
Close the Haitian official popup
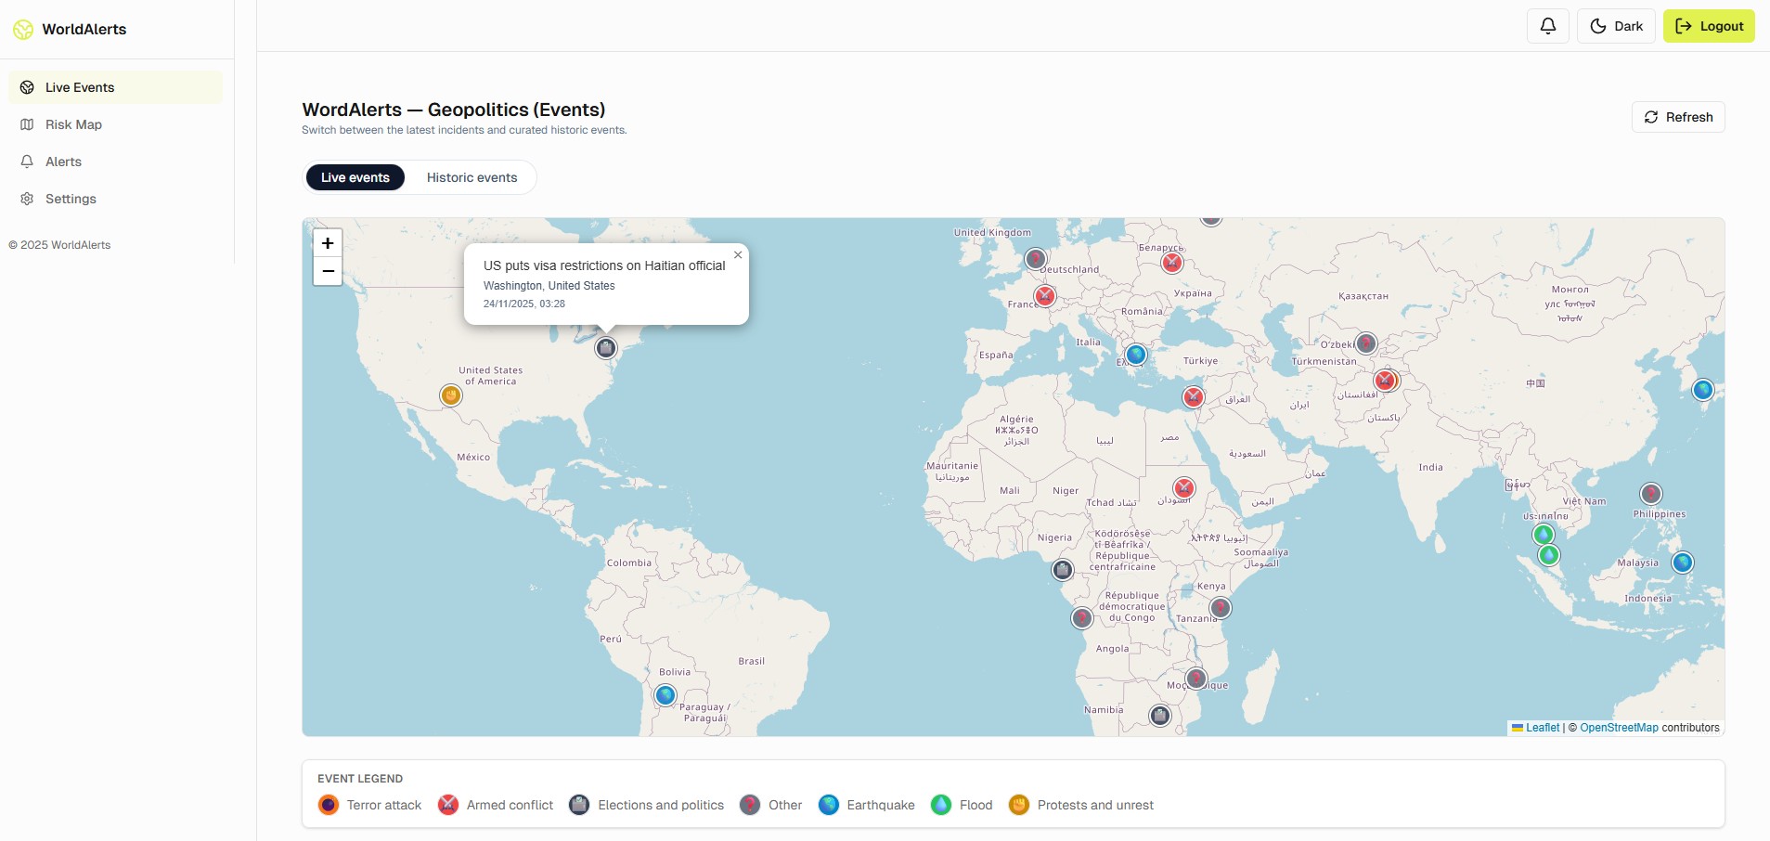(738, 254)
